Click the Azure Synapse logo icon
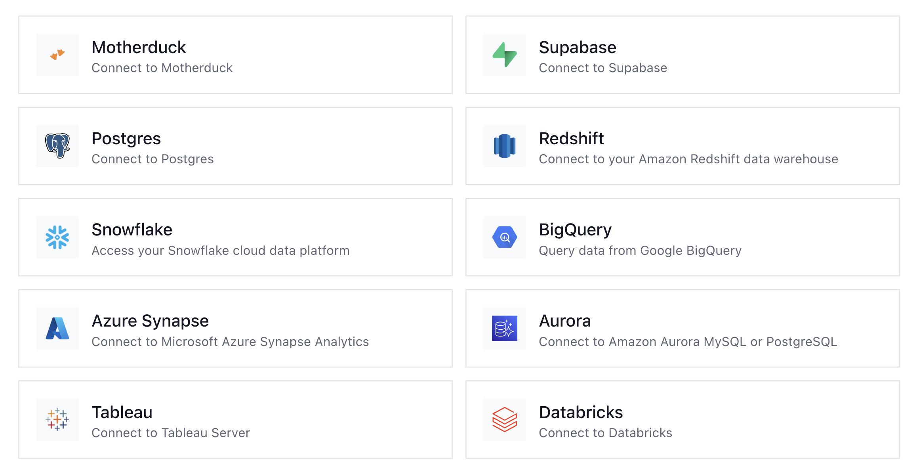This screenshot has width=919, height=474. [57, 328]
